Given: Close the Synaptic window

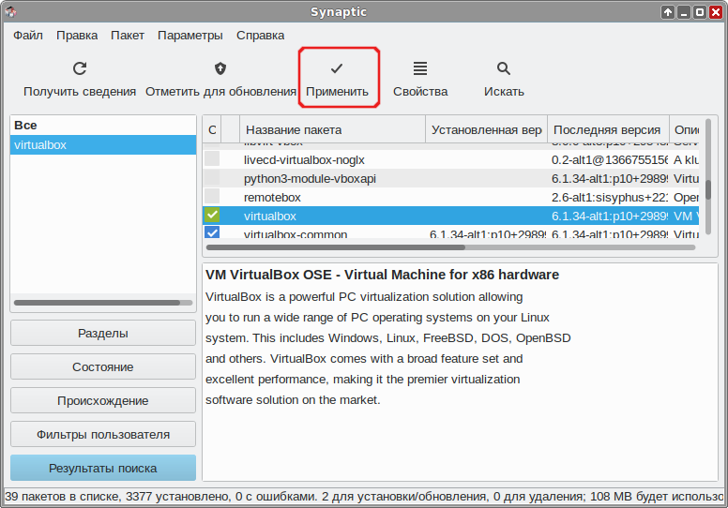Looking at the screenshot, I should coord(716,12).
